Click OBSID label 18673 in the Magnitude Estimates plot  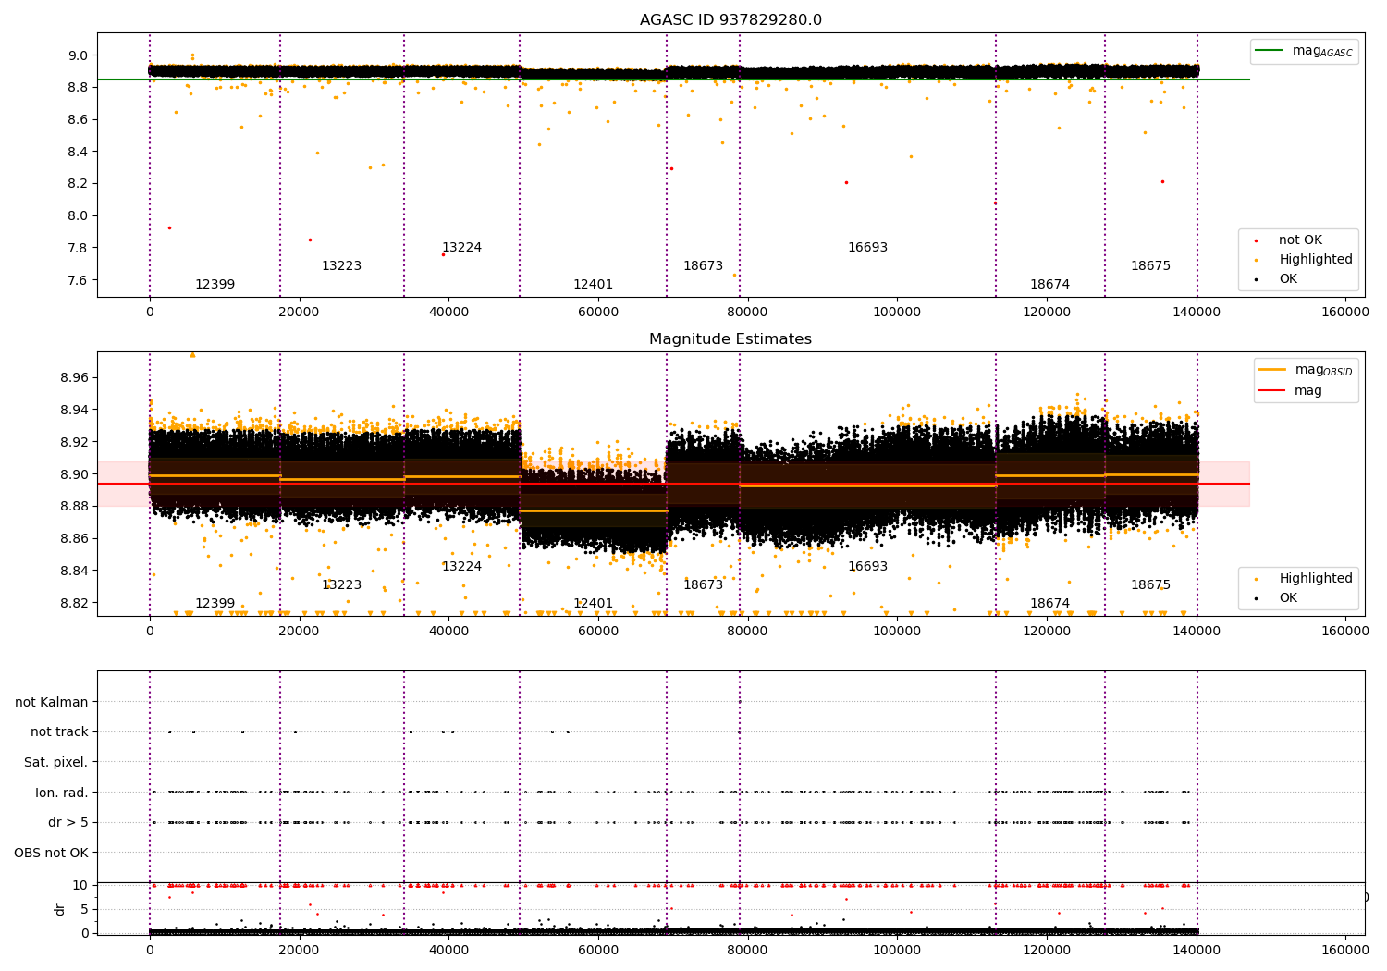703,585
